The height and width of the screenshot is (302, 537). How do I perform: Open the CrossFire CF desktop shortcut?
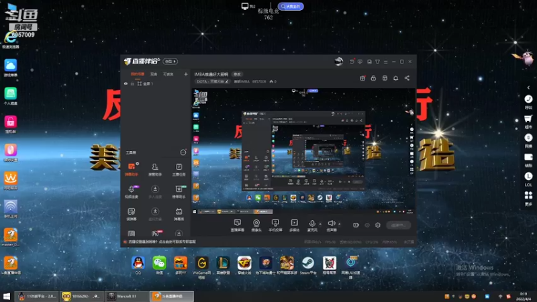(244, 265)
